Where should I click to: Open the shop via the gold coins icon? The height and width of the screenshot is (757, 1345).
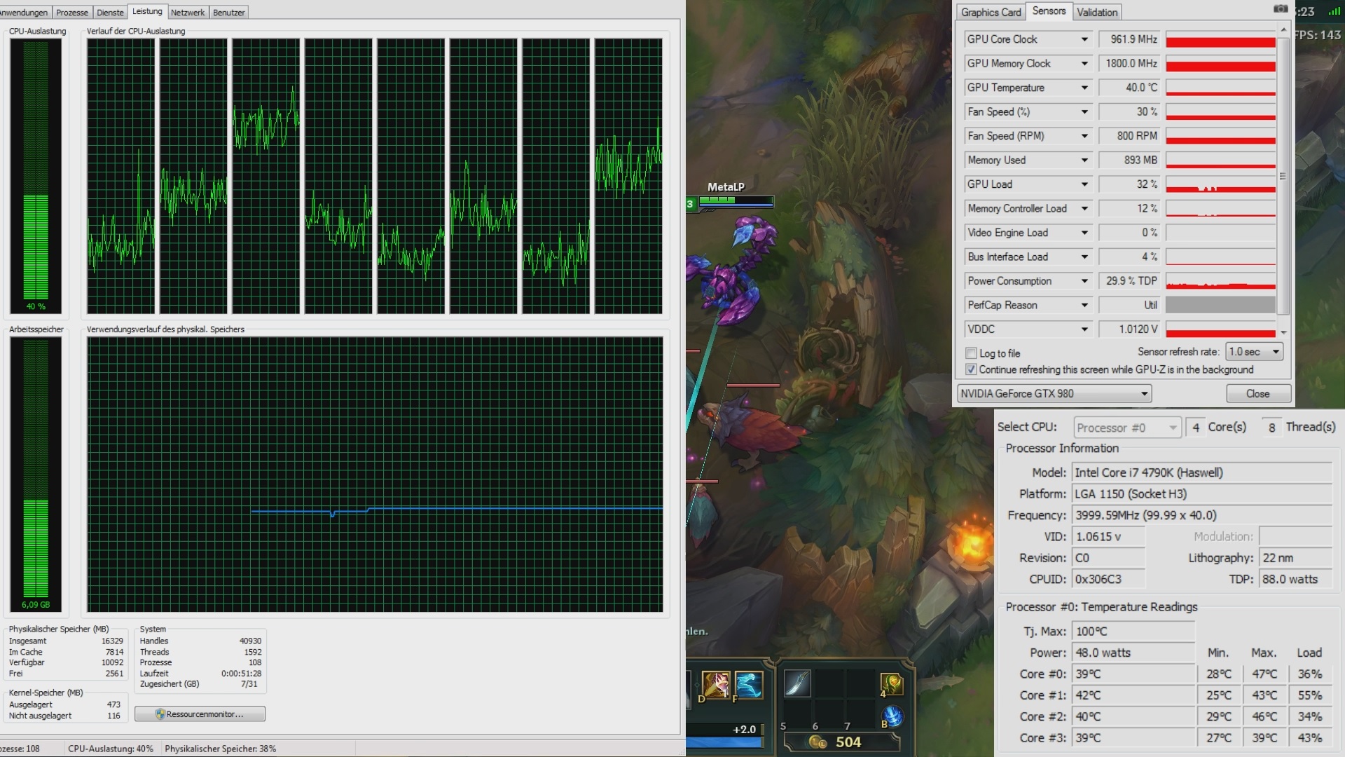(817, 742)
